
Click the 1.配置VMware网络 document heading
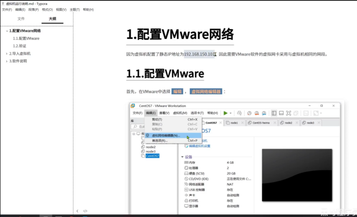click(x=180, y=34)
